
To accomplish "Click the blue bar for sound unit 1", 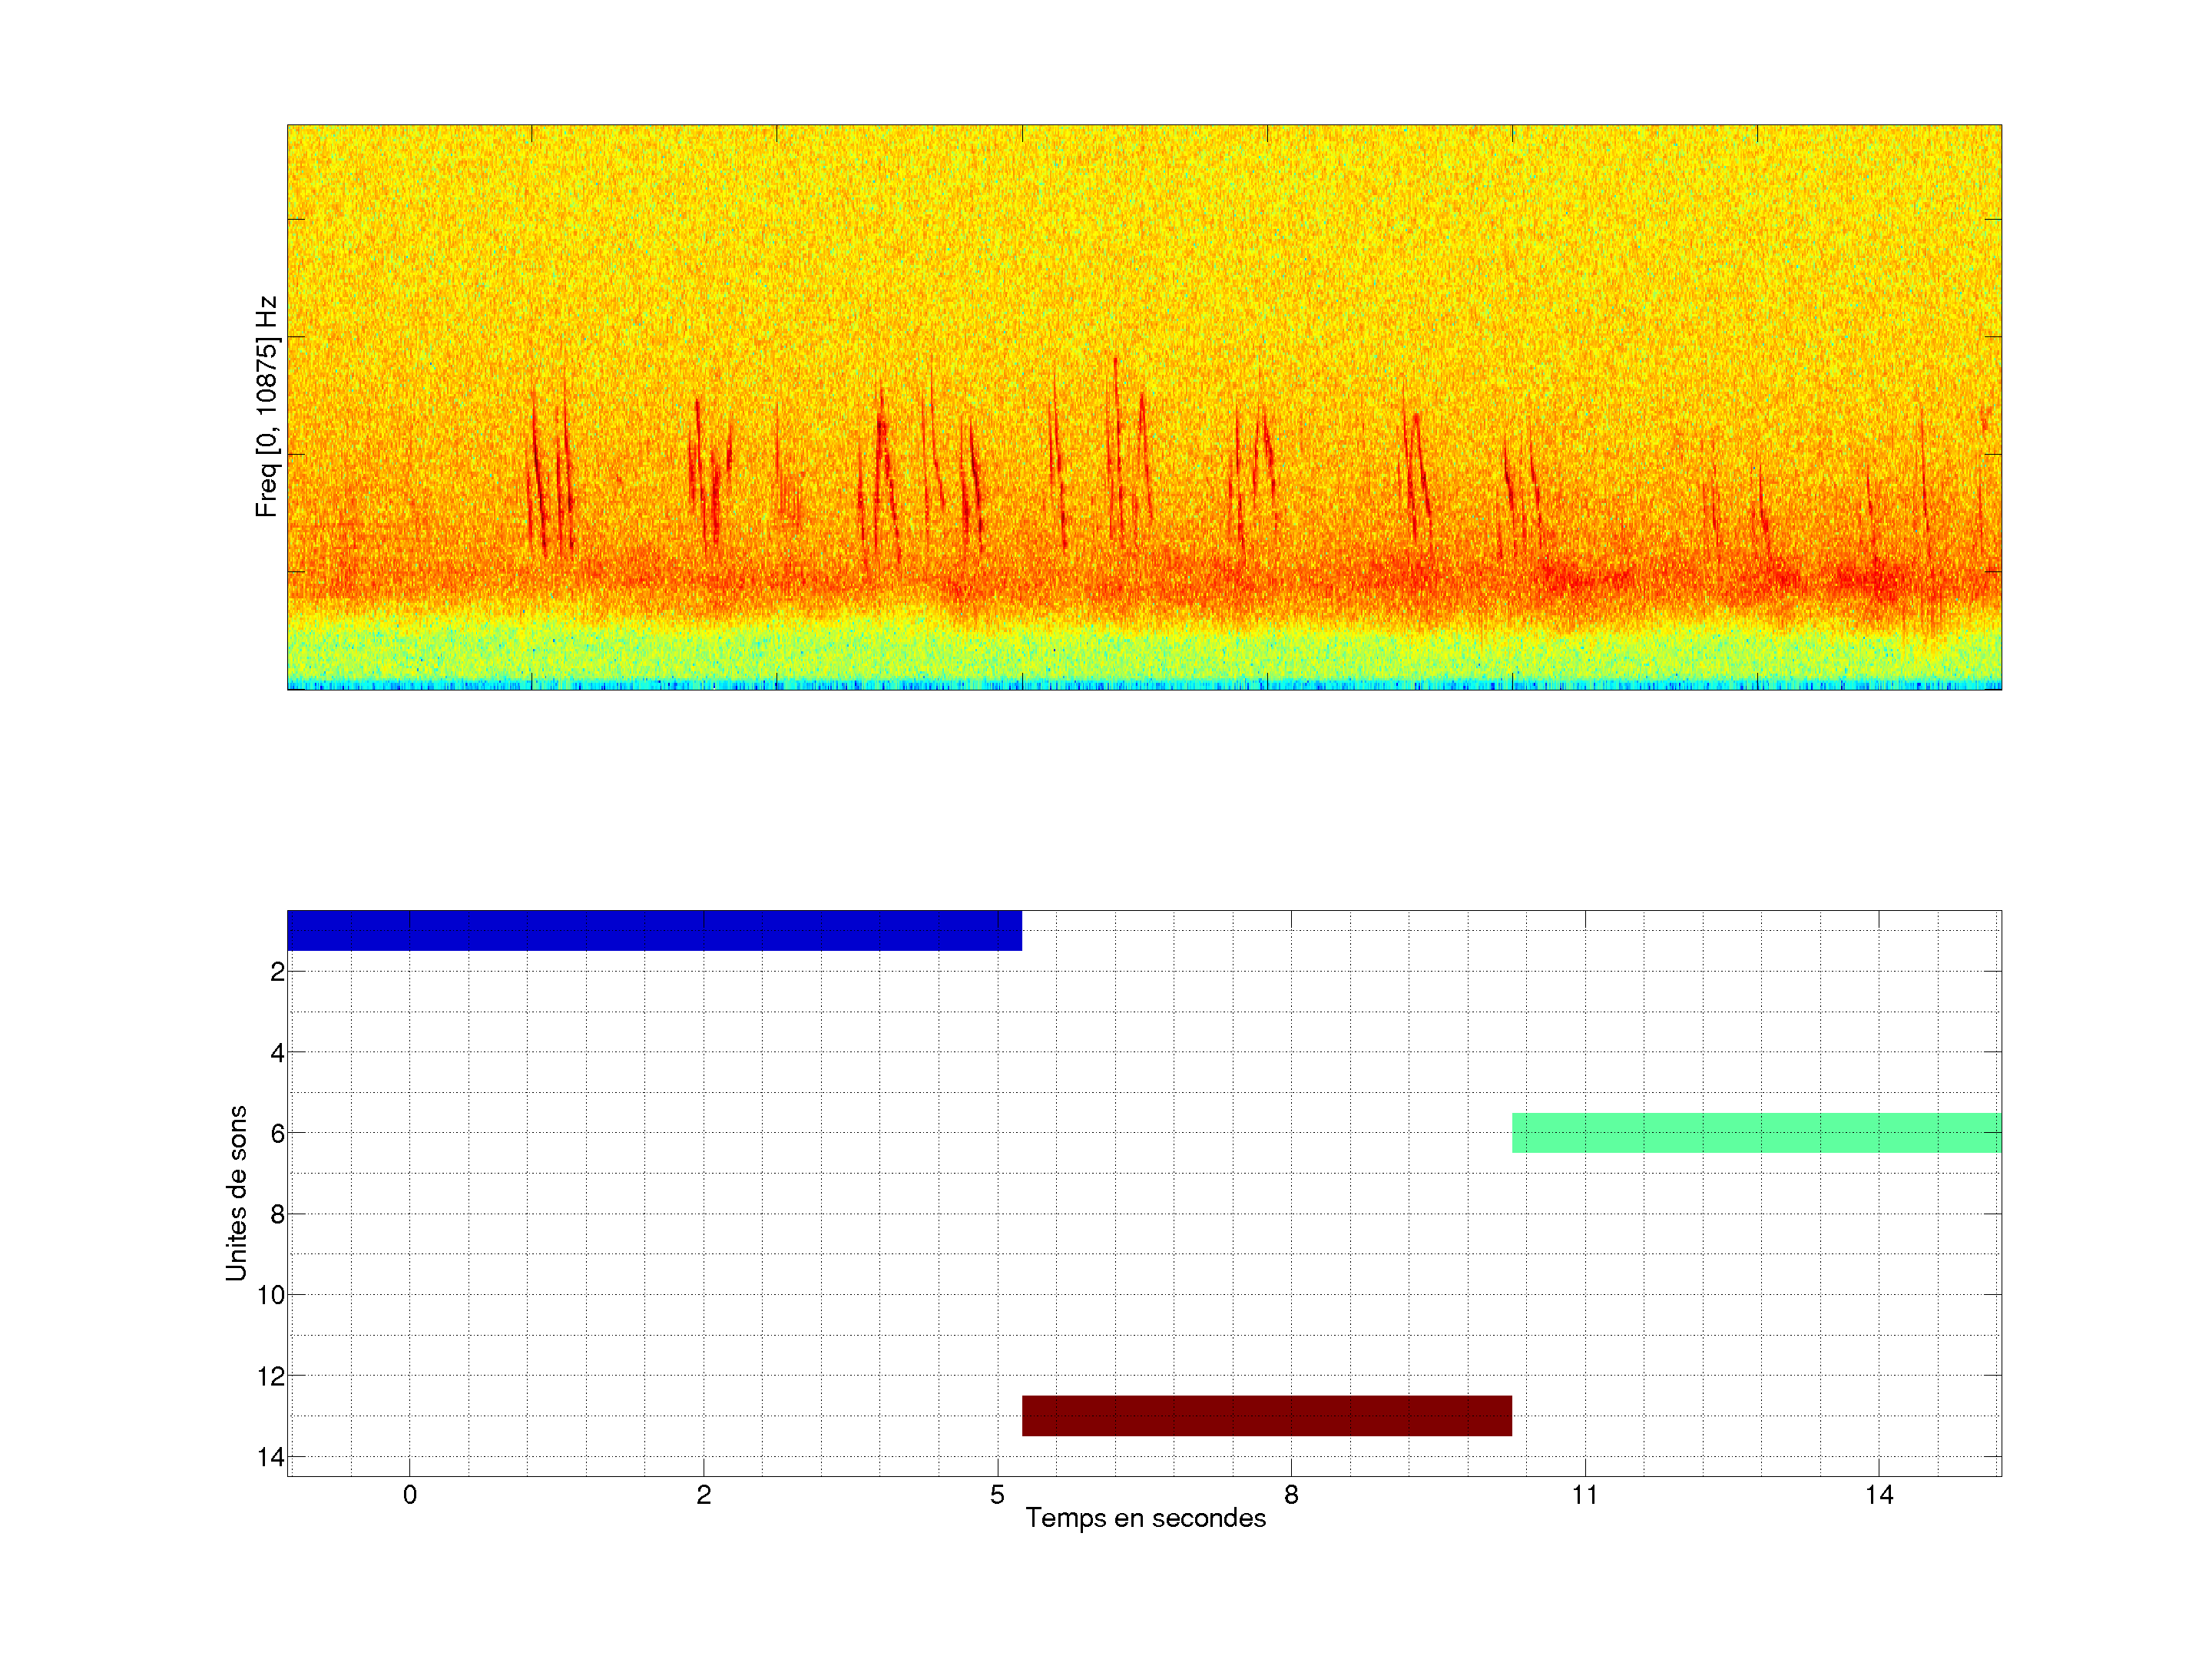I will point(654,930).
